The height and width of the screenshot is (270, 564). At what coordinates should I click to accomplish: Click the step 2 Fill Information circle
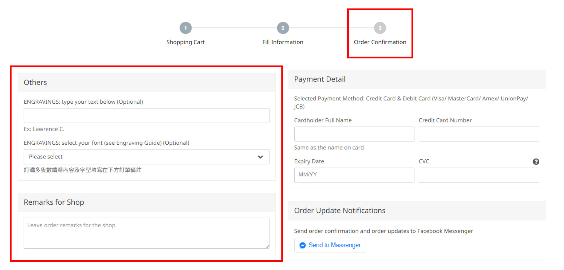(283, 28)
